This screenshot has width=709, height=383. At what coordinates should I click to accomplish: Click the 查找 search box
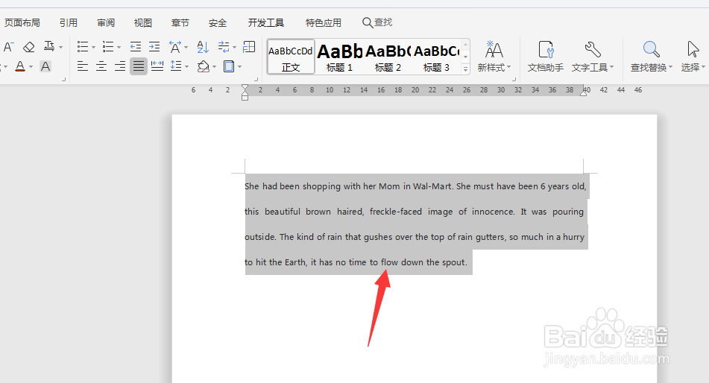(377, 22)
